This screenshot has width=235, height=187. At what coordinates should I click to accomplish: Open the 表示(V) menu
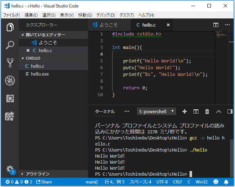coord(67,15)
